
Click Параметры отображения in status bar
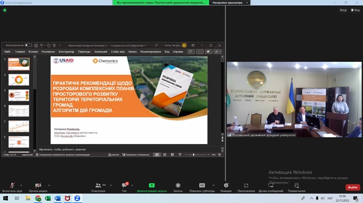(135, 155)
